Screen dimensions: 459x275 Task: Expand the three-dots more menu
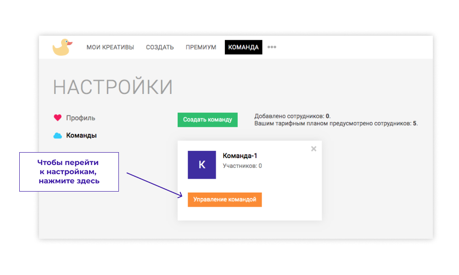pyautogui.click(x=272, y=47)
